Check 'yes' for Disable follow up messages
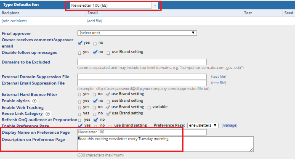This screenshot has width=295, height=159. click(x=80, y=53)
